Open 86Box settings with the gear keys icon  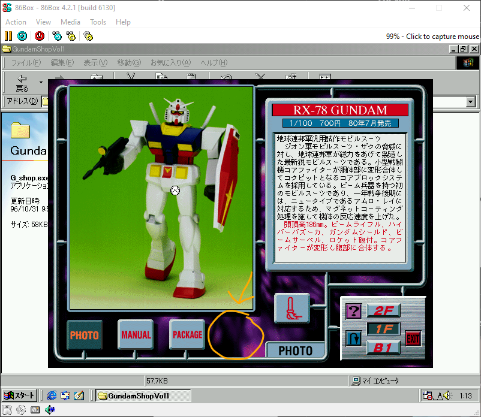coord(88,36)
